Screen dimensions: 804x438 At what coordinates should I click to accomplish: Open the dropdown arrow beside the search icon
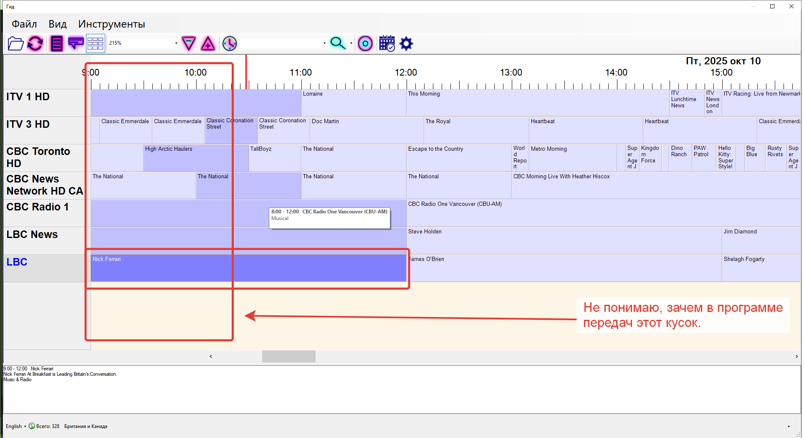(351, 43)
